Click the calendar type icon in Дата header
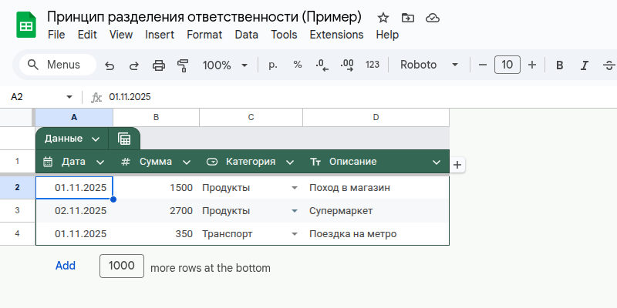The height and width of the screenshot is (308, 617). click(x=48, y=162)
